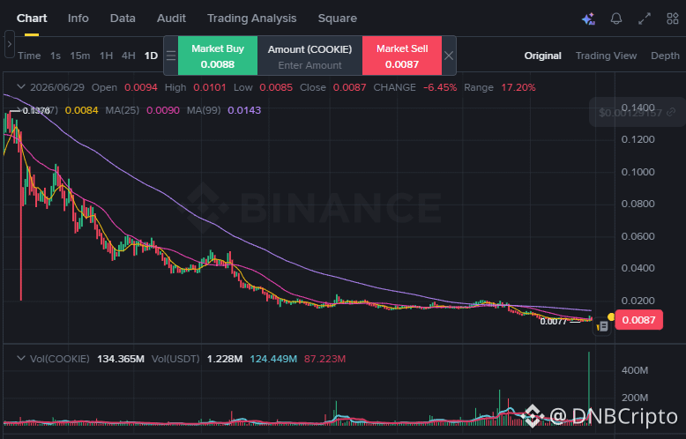Switch to Trading View chart
Image resolution: width=686 pixels, height=439 pixels.
click(606, 56)
